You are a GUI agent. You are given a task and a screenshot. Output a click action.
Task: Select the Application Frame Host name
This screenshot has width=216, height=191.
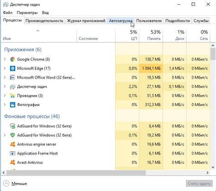point(37,154)
